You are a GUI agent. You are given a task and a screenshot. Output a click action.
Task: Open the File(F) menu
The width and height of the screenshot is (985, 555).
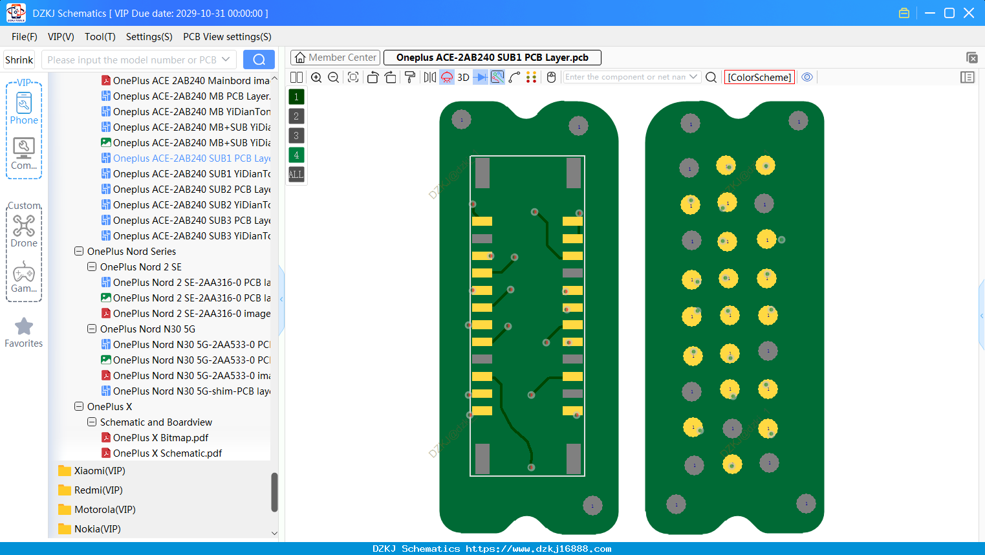coord(25,37)
